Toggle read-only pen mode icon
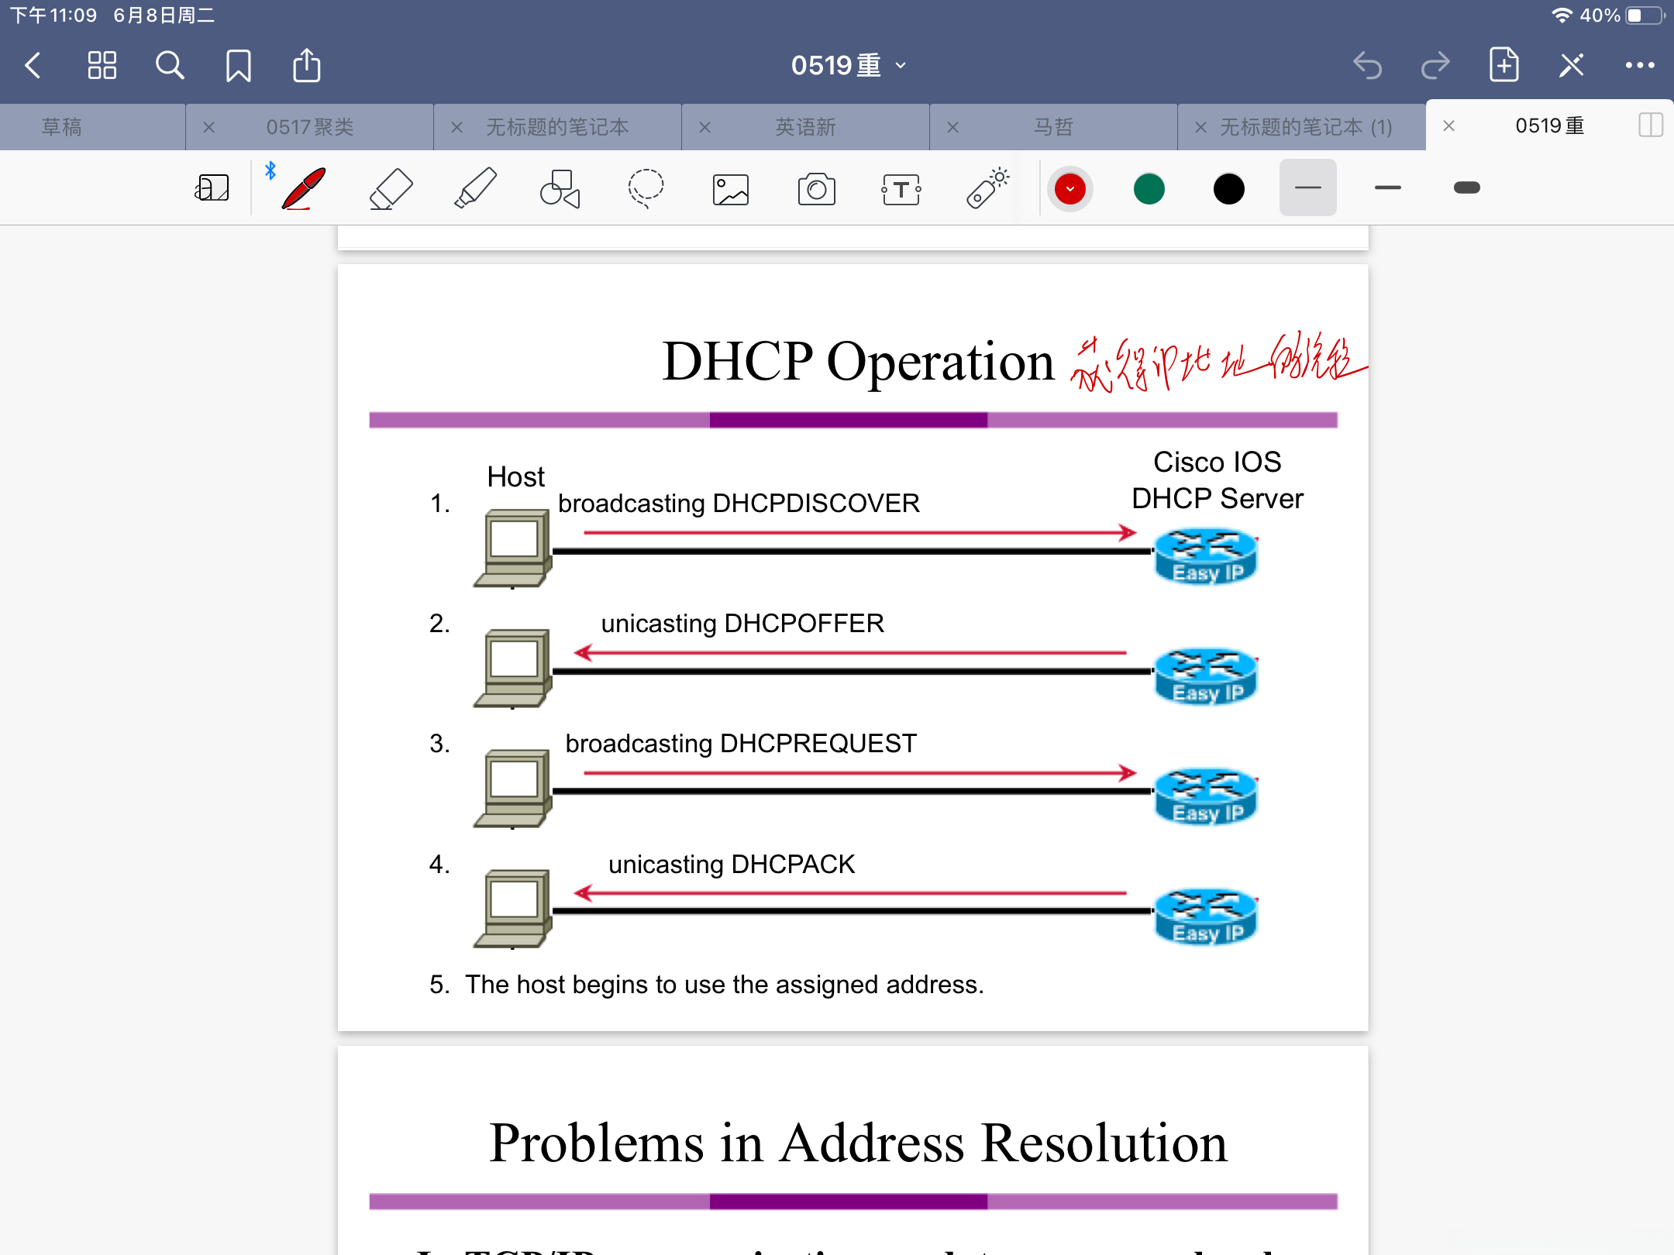Screen dimensions: 1674x1255 tap(1571, 66)
